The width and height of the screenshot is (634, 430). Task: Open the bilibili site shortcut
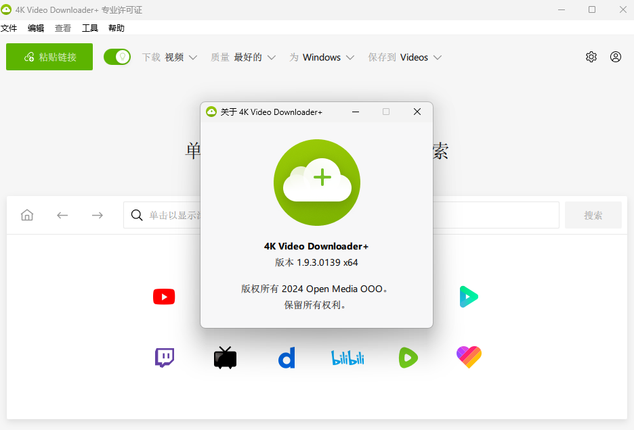click(x=347, y=358)
